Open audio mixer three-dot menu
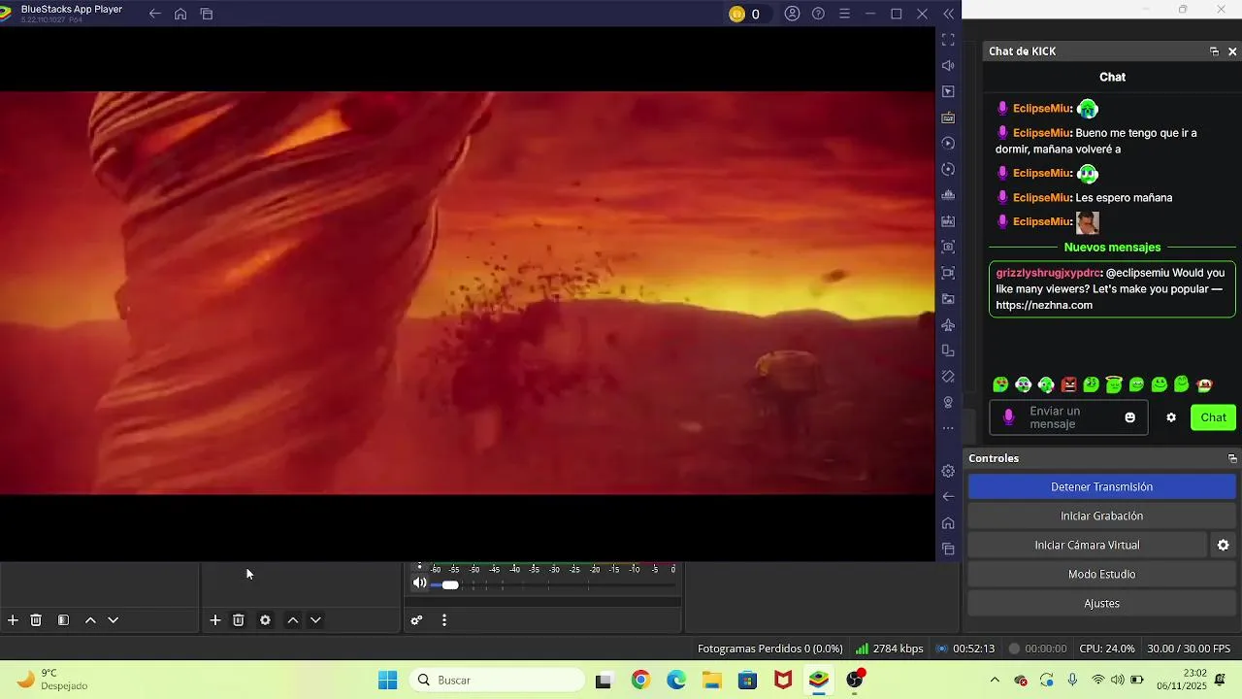This screenshot has width=1242, height=699. (x=444, y=620)
